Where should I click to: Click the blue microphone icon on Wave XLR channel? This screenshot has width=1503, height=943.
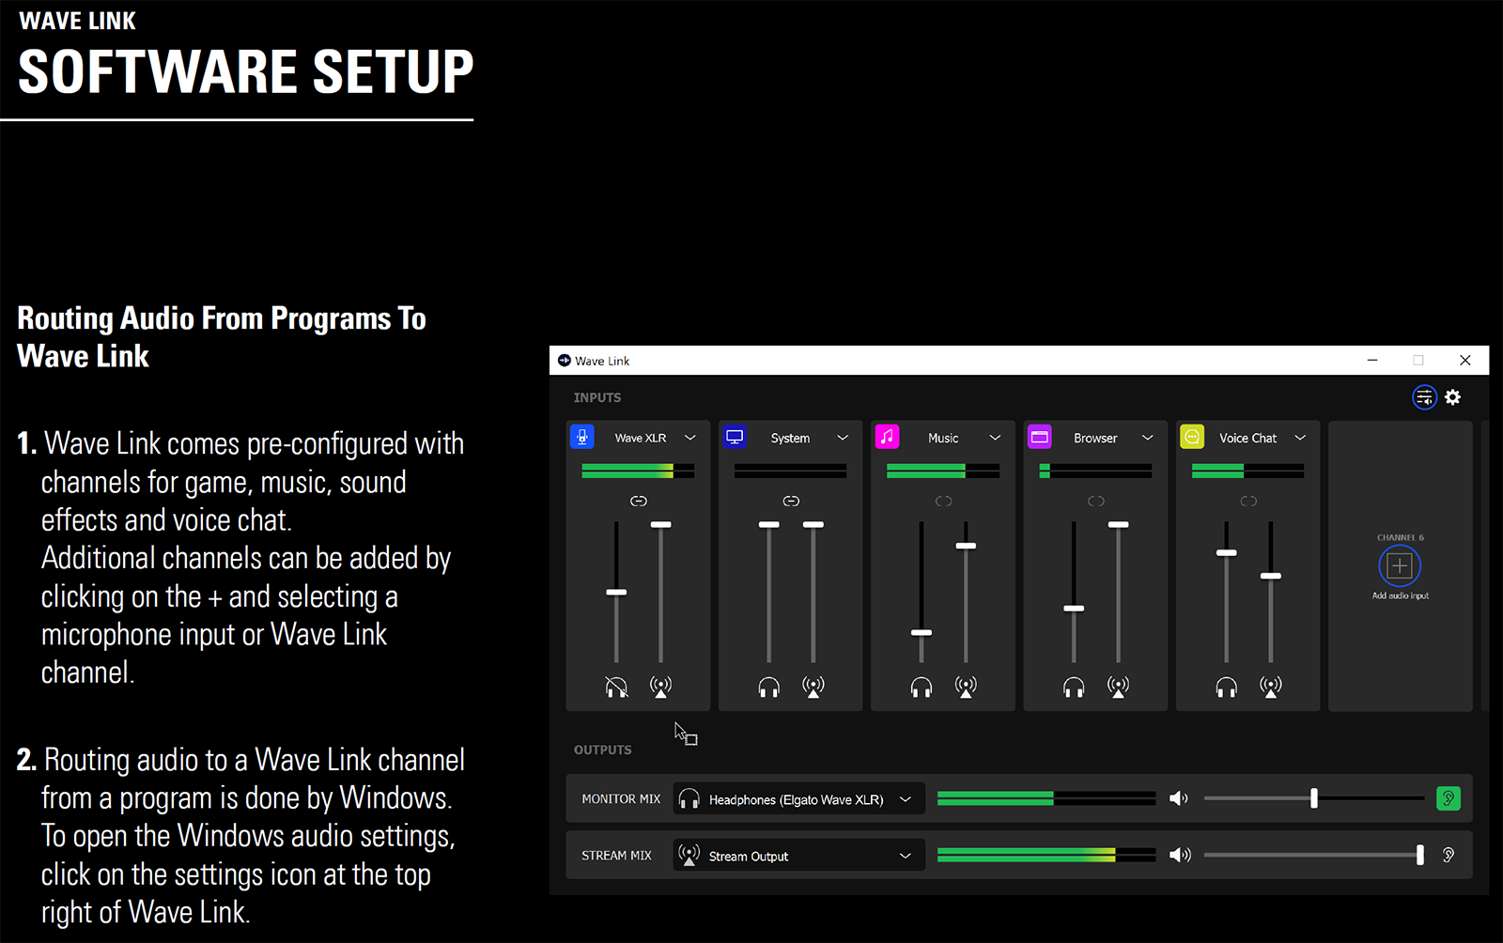(582, 437)
